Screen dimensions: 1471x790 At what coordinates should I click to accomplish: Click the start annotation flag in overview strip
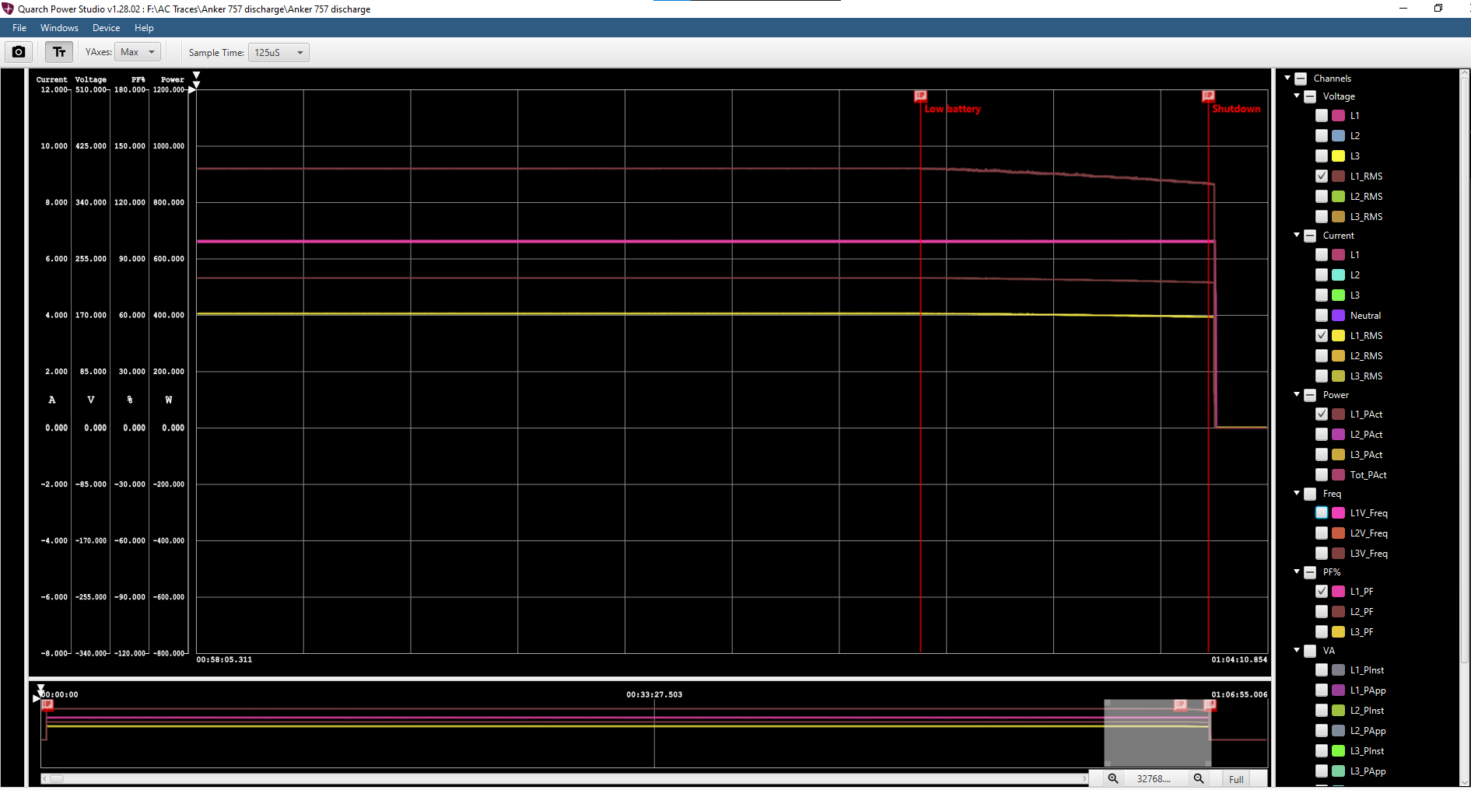[47, 704]
